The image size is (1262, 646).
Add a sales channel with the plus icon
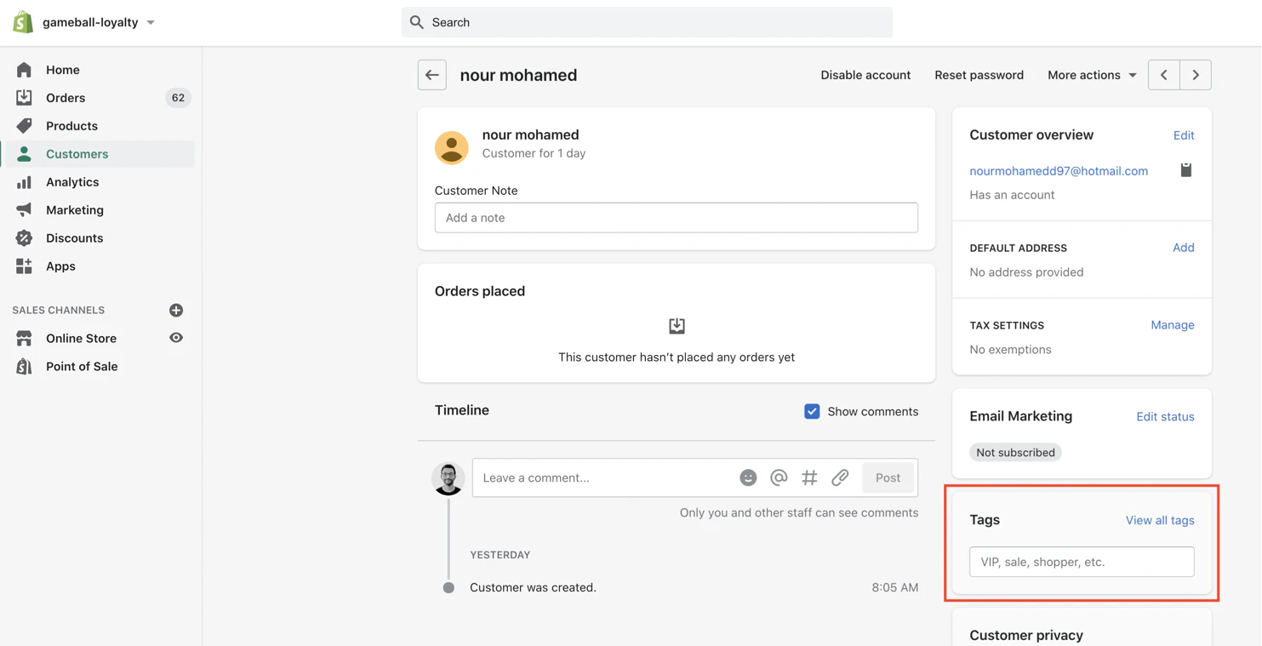(x=176, y=310)
